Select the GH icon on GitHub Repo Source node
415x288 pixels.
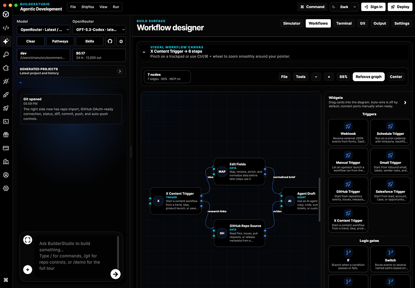click(x=222, y=233)
